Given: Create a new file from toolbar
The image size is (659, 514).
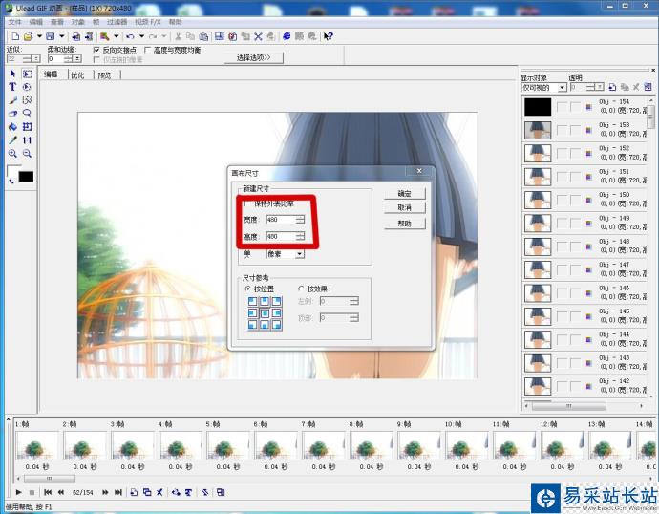Looking at the screenshot, I should [15, 36].
